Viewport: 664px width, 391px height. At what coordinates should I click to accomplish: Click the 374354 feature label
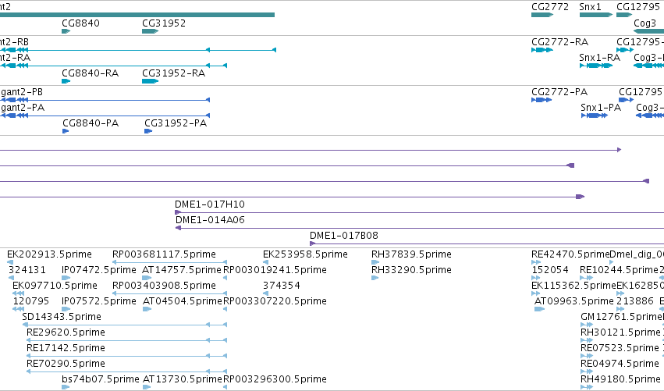click(282, 286)
